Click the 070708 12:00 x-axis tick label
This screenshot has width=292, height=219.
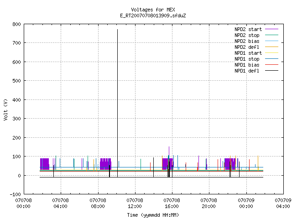(x=135, y=203)
